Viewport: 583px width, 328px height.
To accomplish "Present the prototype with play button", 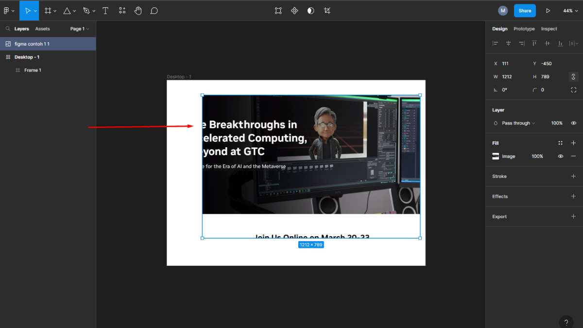I will [x=548, y=11].
